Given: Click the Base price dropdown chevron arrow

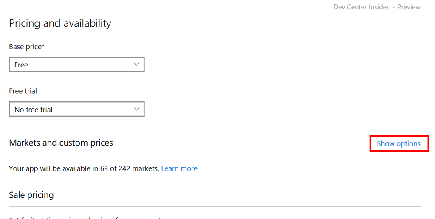Looking at the screenshot, I should click(136, 65).
